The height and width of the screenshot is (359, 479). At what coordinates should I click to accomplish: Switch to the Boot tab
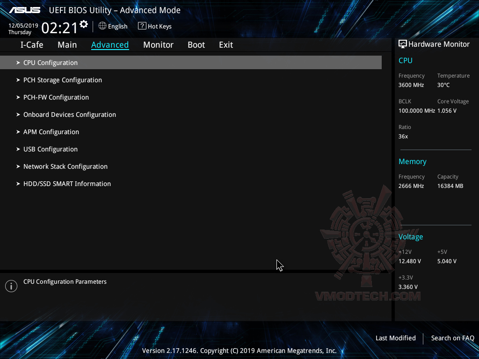196,45
